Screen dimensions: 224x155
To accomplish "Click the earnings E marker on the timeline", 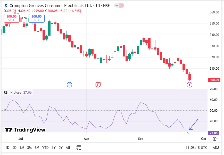I will [x=98, y=85].
